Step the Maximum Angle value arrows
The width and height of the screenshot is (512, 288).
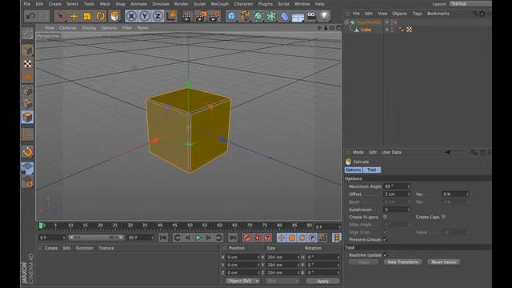point(408,186)
